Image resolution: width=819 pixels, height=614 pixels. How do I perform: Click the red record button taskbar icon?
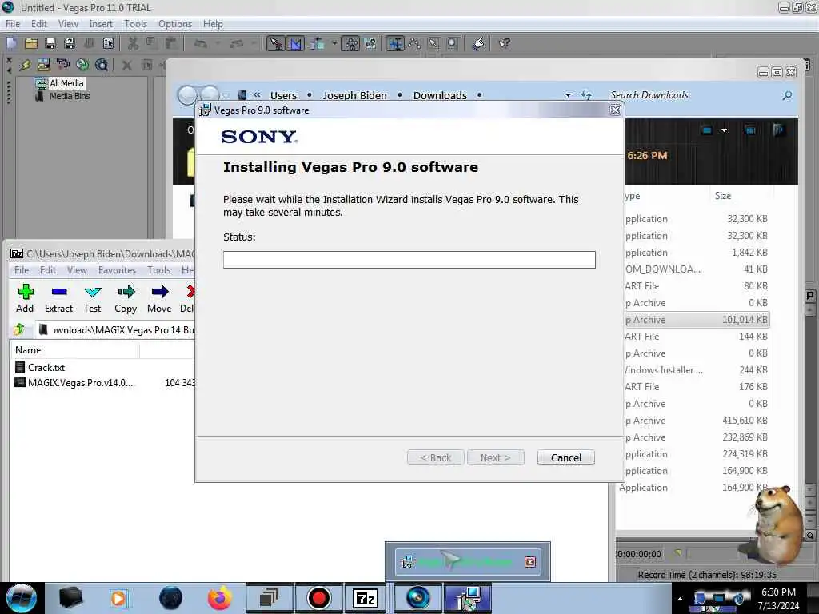(x=318, y=598)
